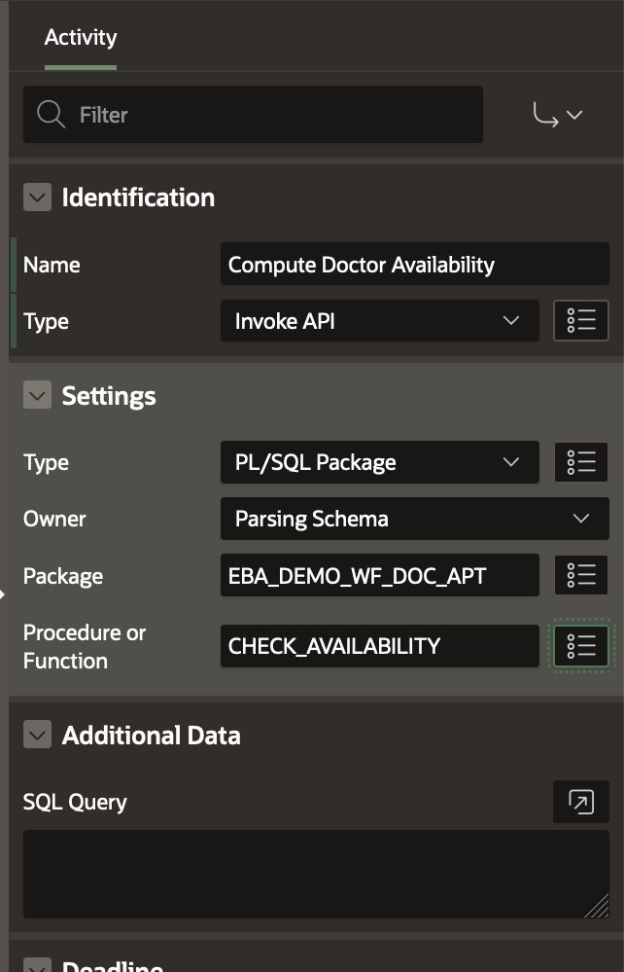This screenshot has height=972, width=624.
Task: Click the Procedure or Function text field
Action: (x=379, y=646)
